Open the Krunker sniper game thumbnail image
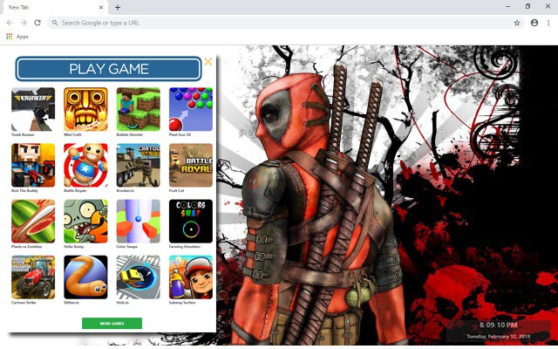The width and height of the screenshot is (558, 349). (x=33, y=109)
